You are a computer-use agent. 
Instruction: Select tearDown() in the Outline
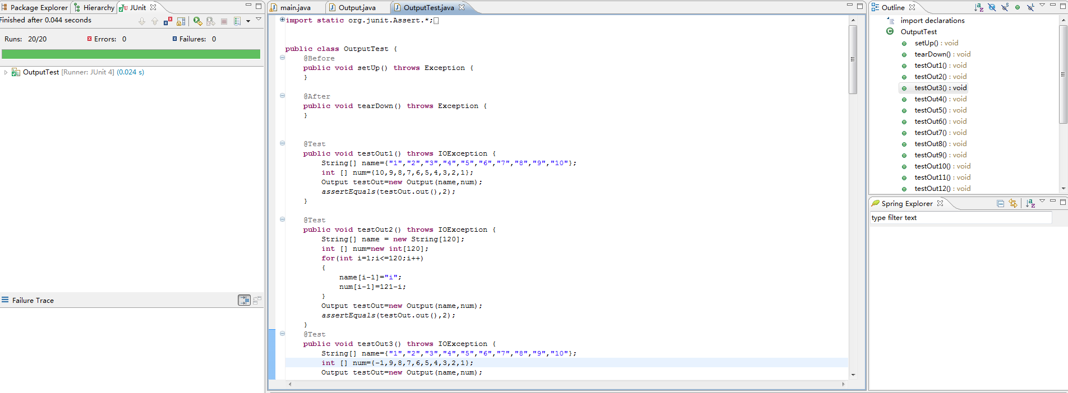(x=942, y=54)
